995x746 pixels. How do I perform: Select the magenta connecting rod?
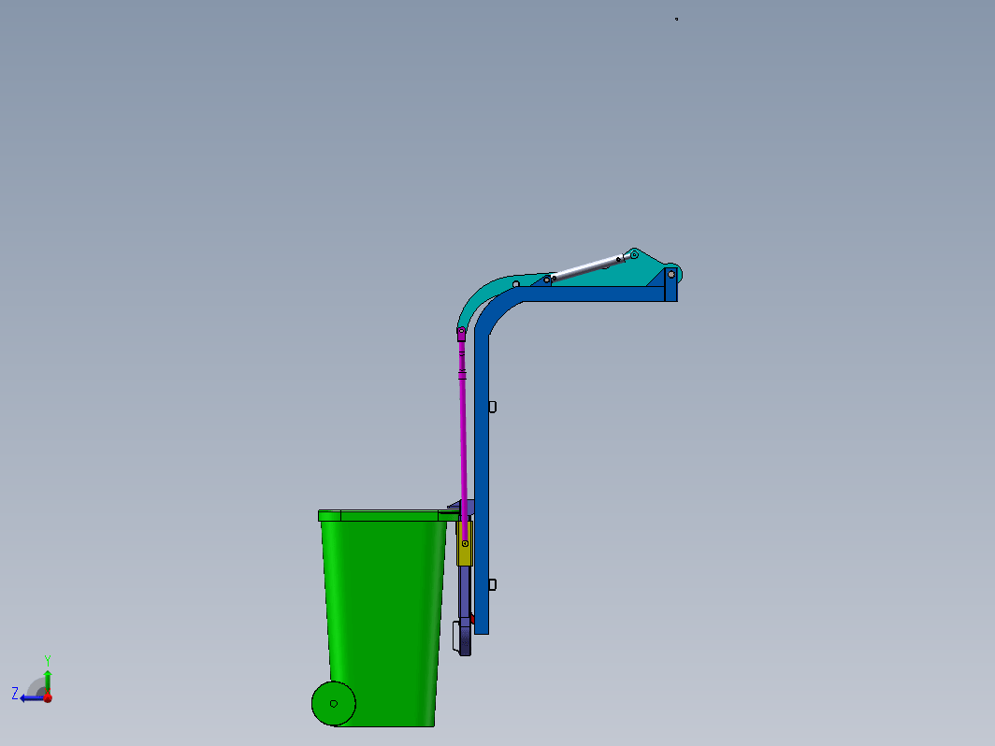pos(463,438)
